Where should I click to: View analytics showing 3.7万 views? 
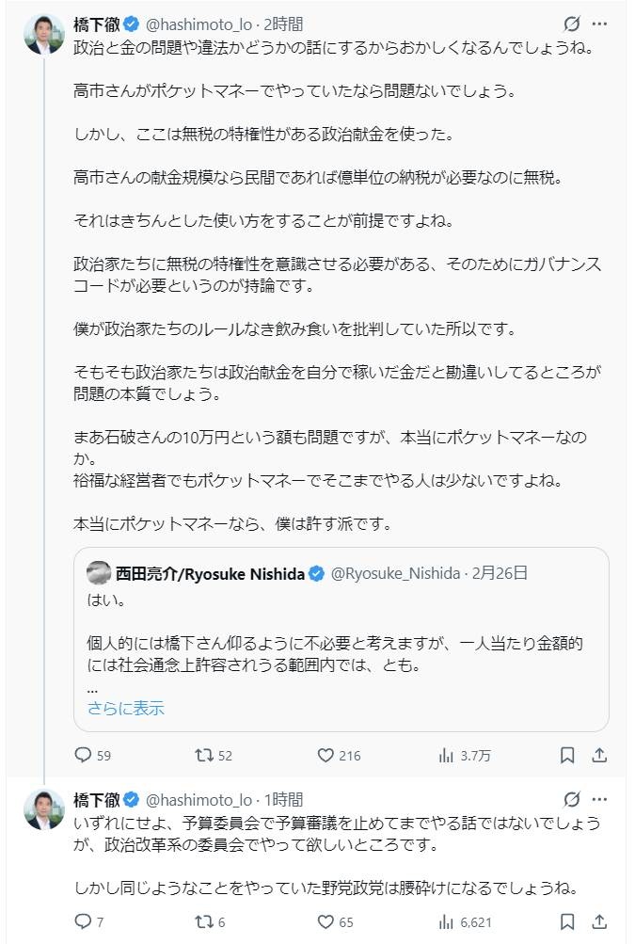pos(447,755)
